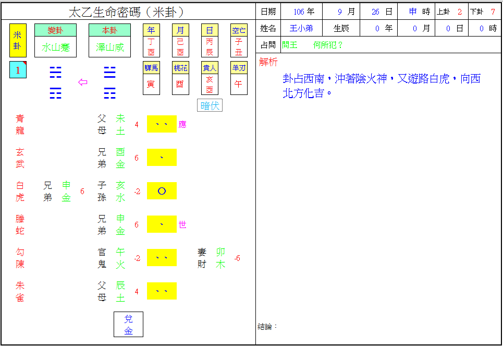Select the yellow 米卦 label box

tap(18, 40)
